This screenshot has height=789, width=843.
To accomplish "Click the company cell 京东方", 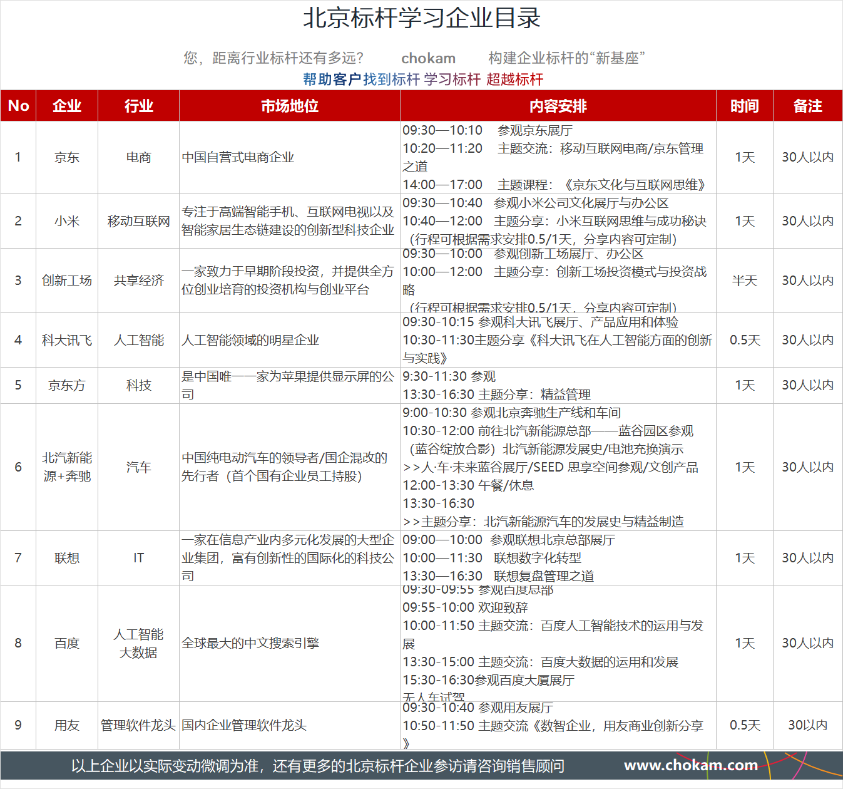I will [x=67, y=385].
